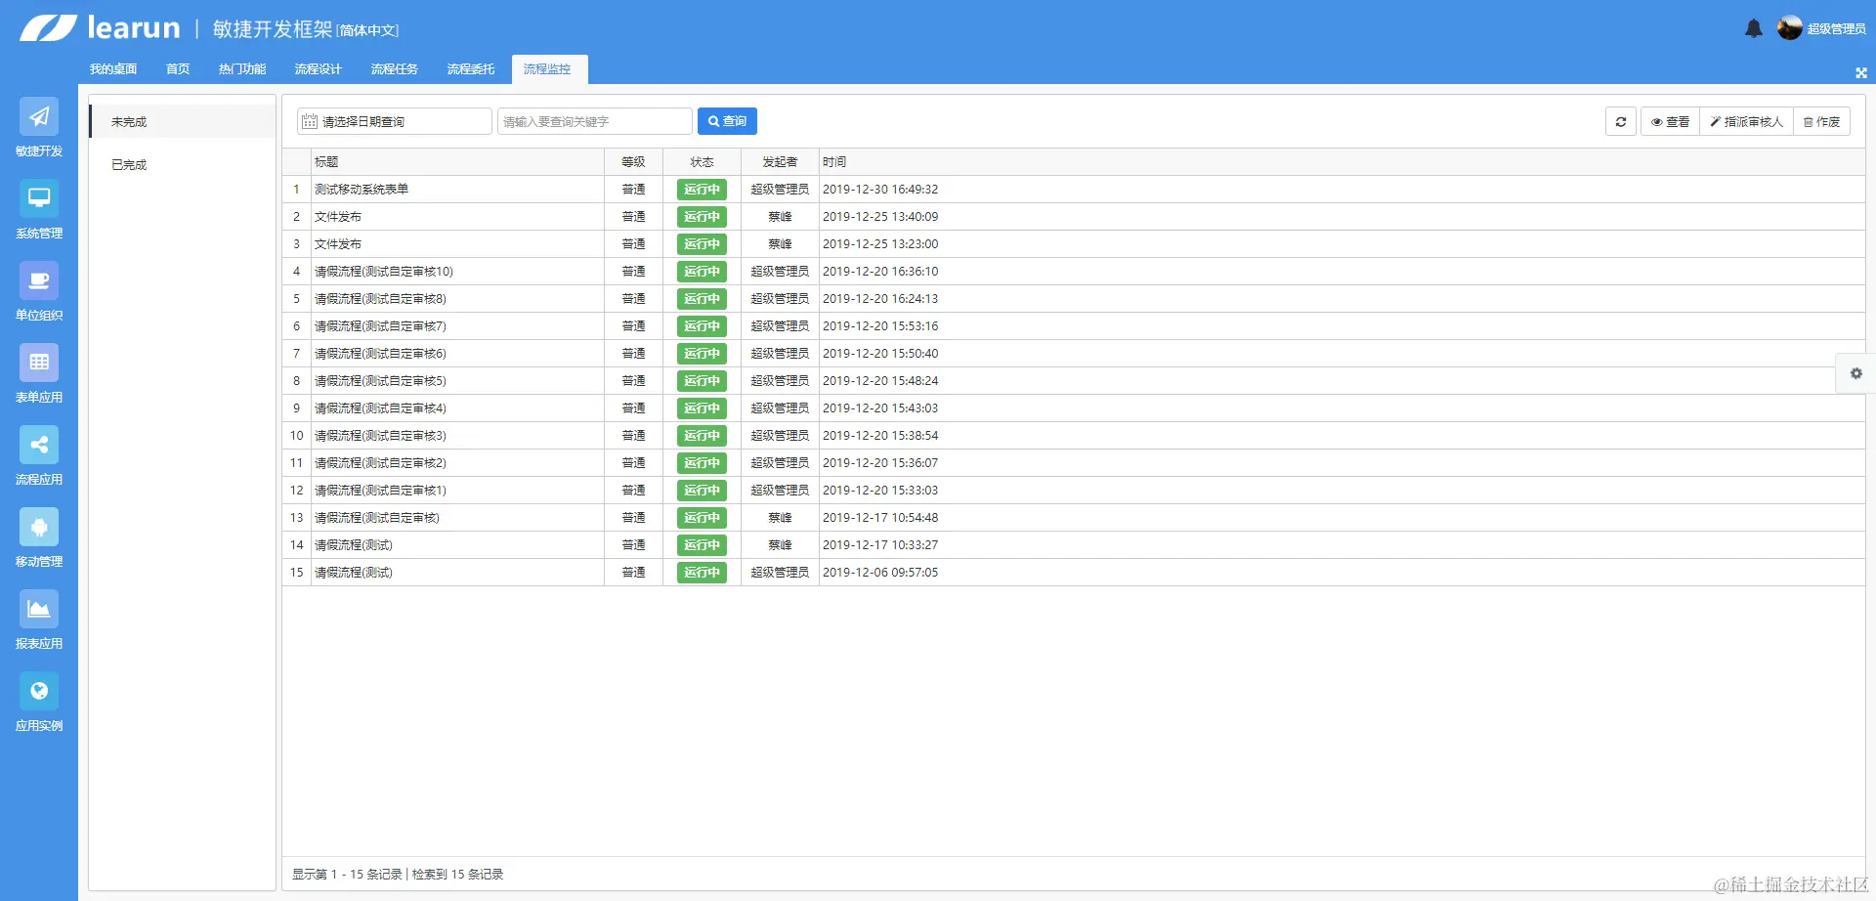Click the 指派审核人 button
Viewport: 1876px width, 901px height.
coord(1746,121)
